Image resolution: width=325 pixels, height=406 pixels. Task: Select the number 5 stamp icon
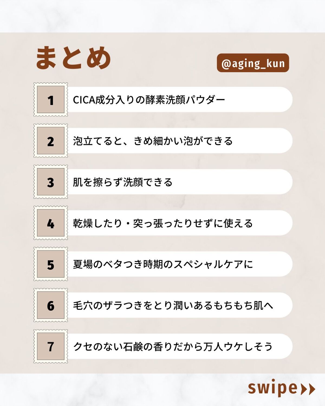point(51,264)
